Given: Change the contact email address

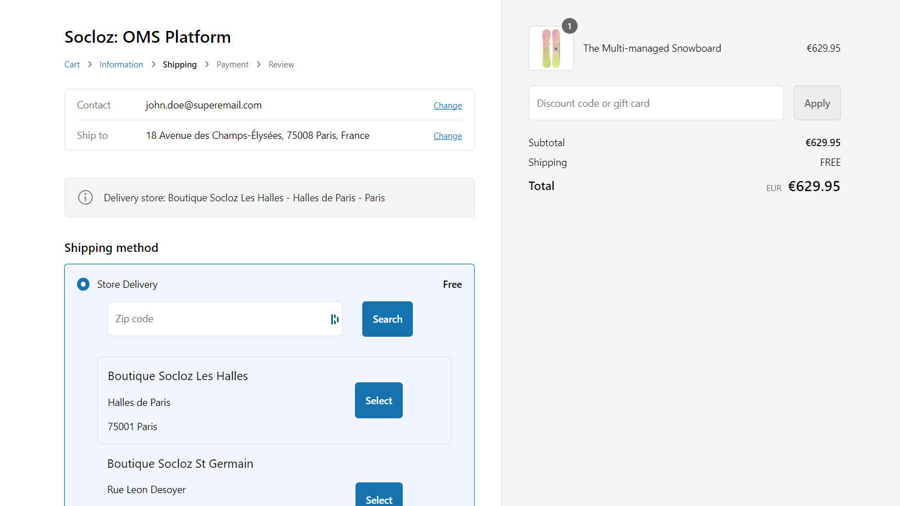Looking at the screenshot, I should pyautogui.click(x=448, y=106).
